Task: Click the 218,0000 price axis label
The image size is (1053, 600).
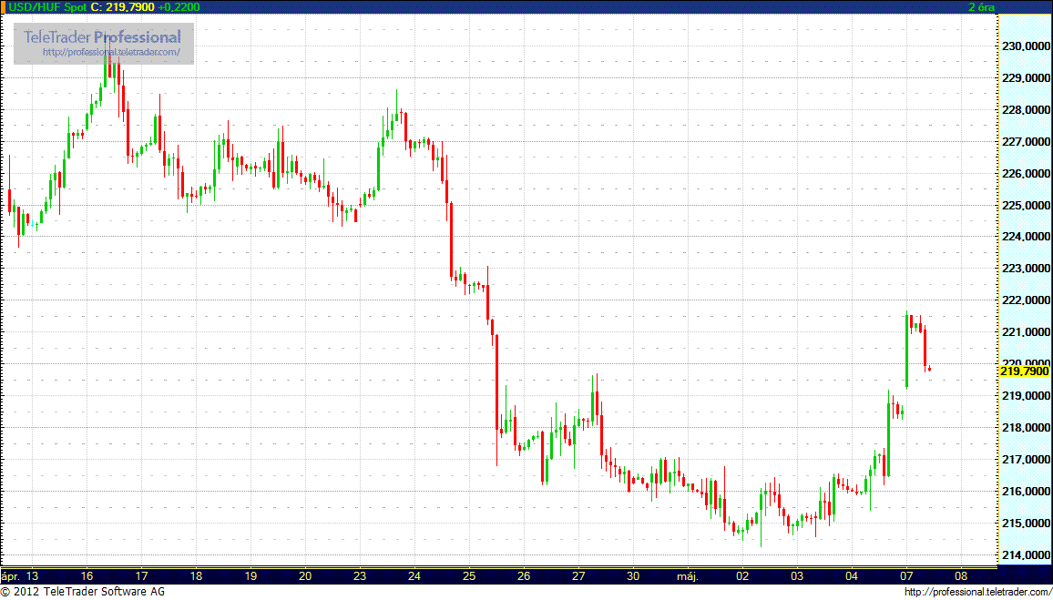Action: coord(1025,428)
